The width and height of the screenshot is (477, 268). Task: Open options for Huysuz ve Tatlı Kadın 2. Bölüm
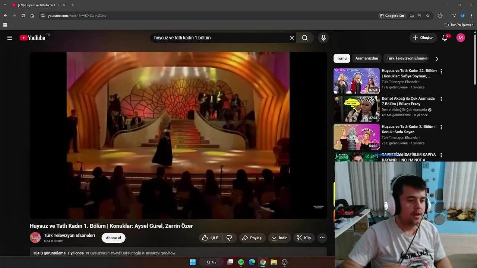point(441,127)
